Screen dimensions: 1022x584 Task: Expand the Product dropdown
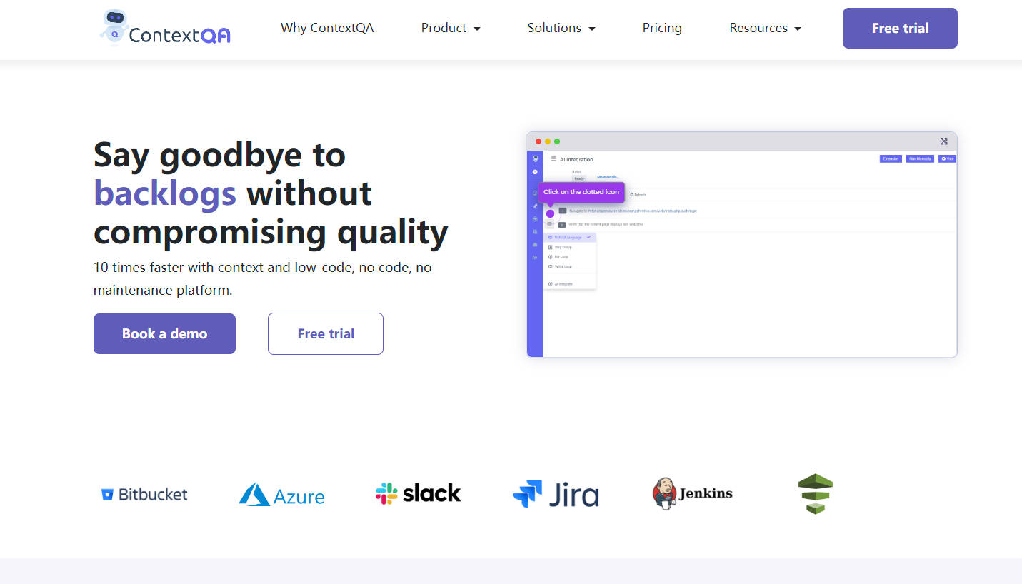[450, 28]
